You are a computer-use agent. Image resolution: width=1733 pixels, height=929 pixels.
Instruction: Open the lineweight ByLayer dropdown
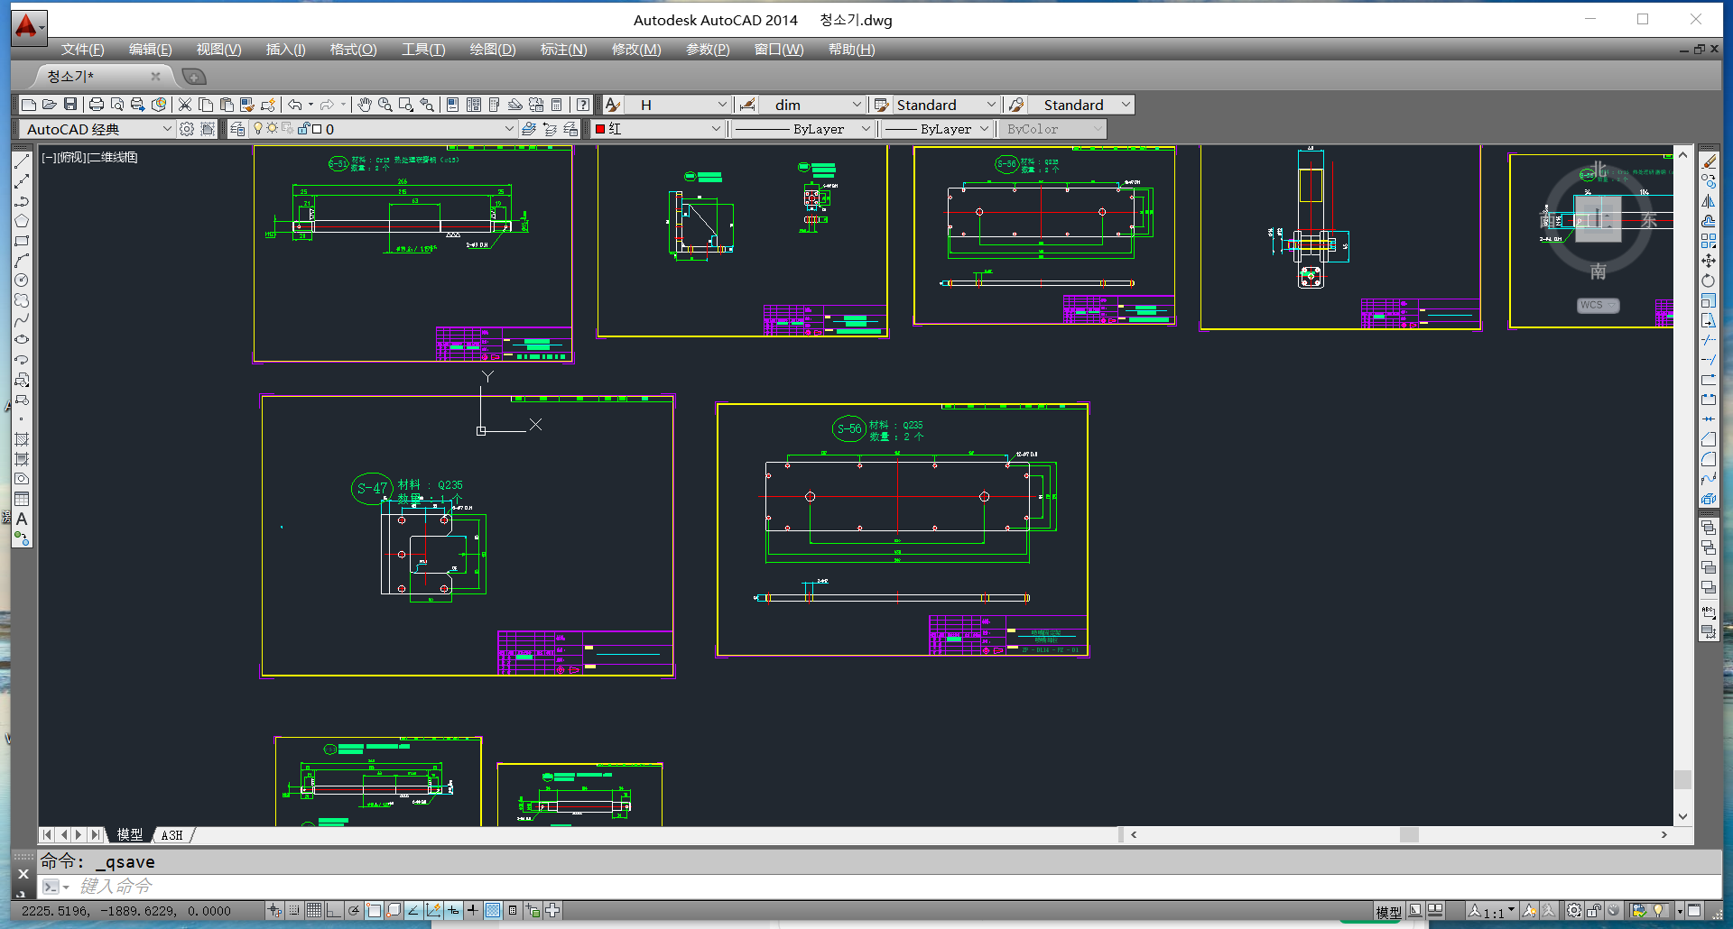[x=938, y=129]
